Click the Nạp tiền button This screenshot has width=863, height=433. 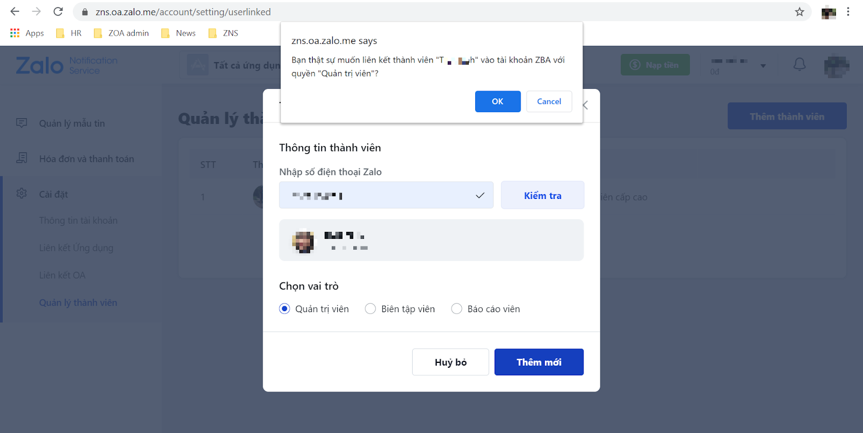pos(655,65)
